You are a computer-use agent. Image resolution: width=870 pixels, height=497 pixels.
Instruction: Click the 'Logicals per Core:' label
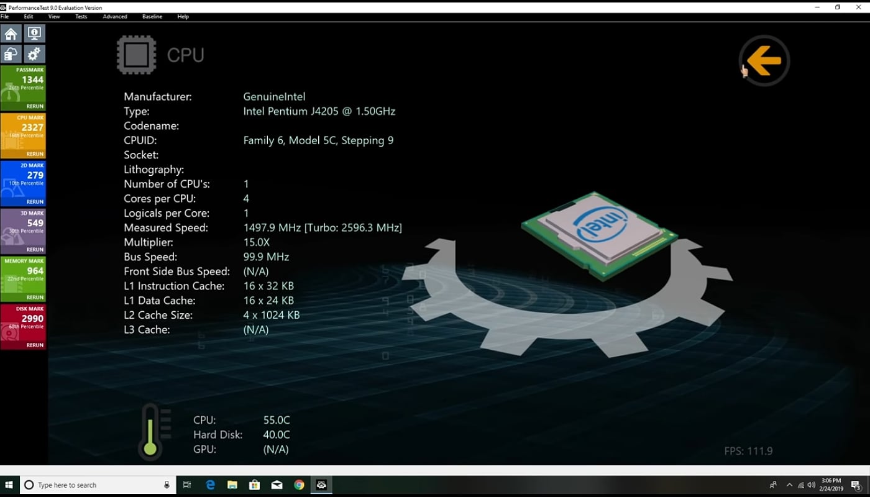click(x=167, y=213)
